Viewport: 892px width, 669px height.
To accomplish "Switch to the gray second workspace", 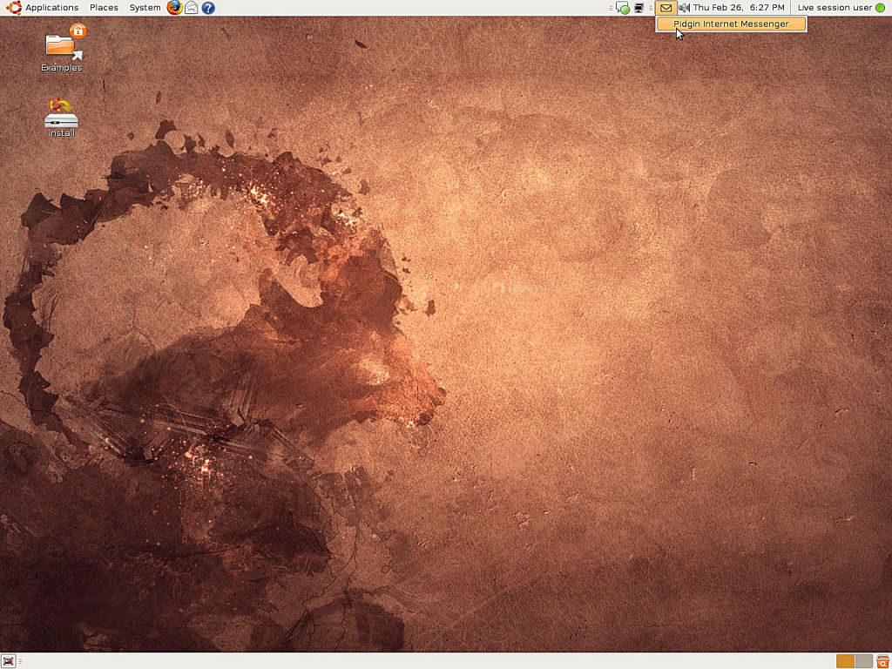I will tap(862, 660).
